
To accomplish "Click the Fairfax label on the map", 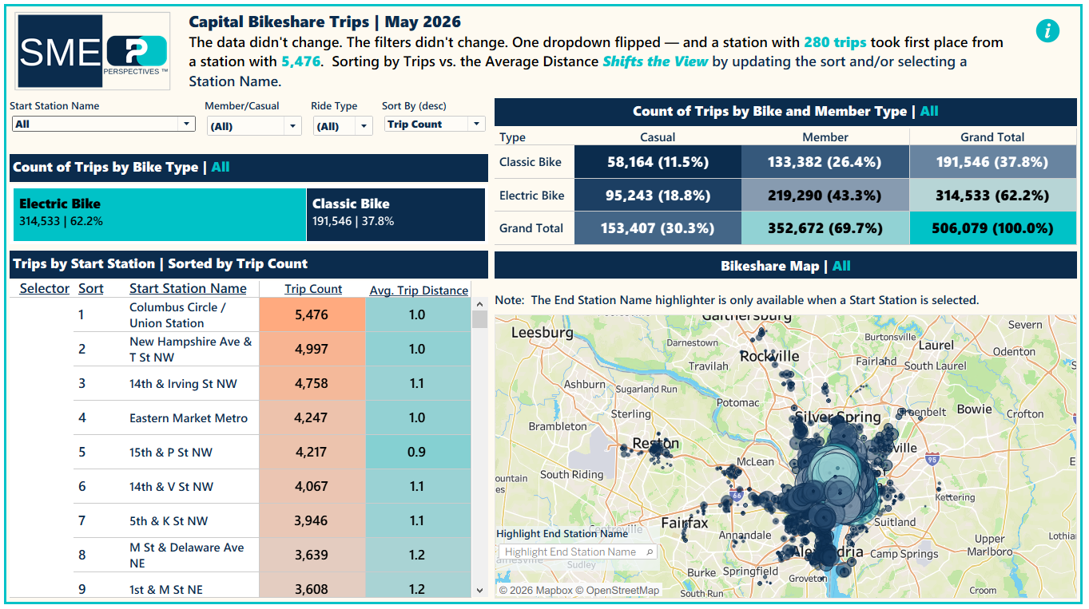I will (x=685, y=523).
